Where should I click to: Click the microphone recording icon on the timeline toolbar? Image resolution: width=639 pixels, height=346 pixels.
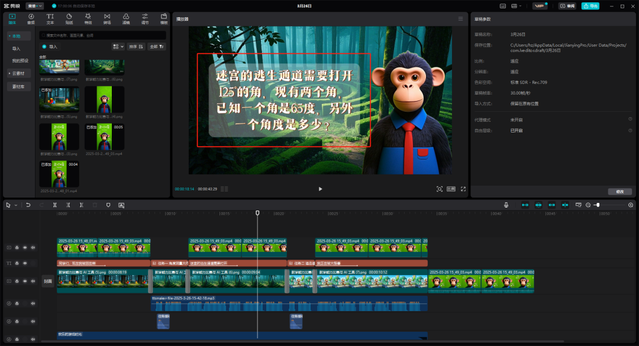pos(506,205)
